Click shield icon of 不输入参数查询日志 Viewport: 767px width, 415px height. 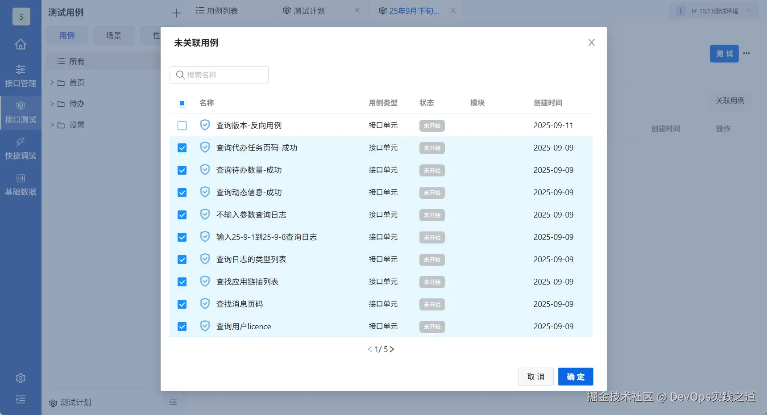coord(205,214)
